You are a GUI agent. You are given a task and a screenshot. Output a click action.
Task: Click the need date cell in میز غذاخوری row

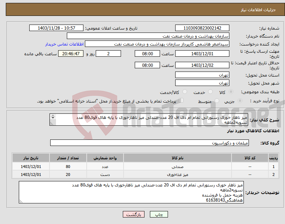[31, 175]
